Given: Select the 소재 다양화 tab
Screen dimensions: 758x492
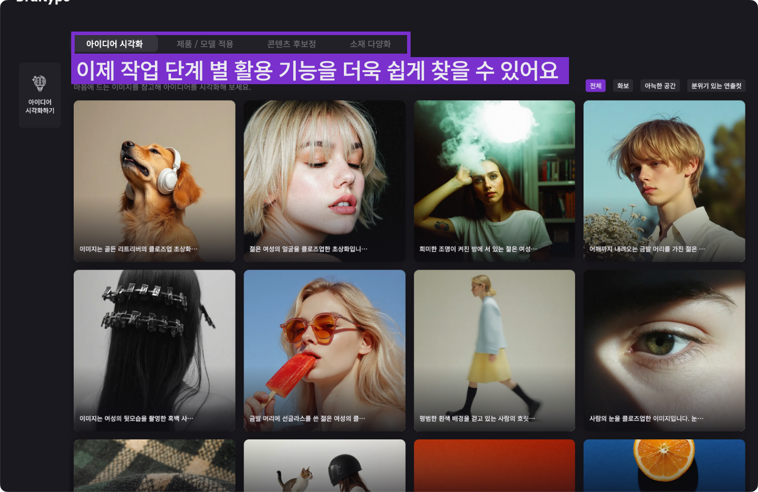Looking at the screenshot, I should (370, 44).
